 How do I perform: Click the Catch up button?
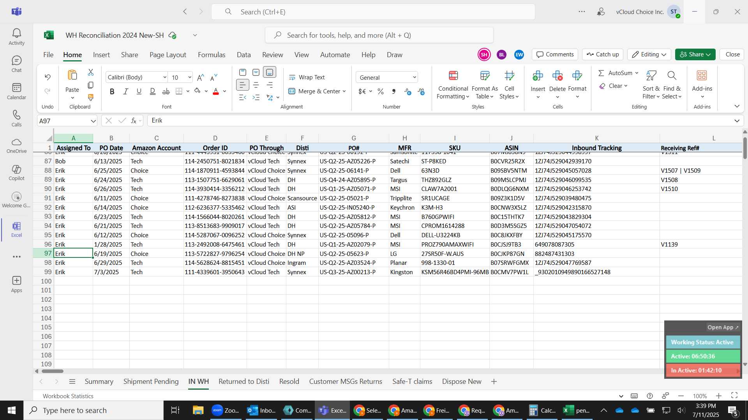coord(603,54)
